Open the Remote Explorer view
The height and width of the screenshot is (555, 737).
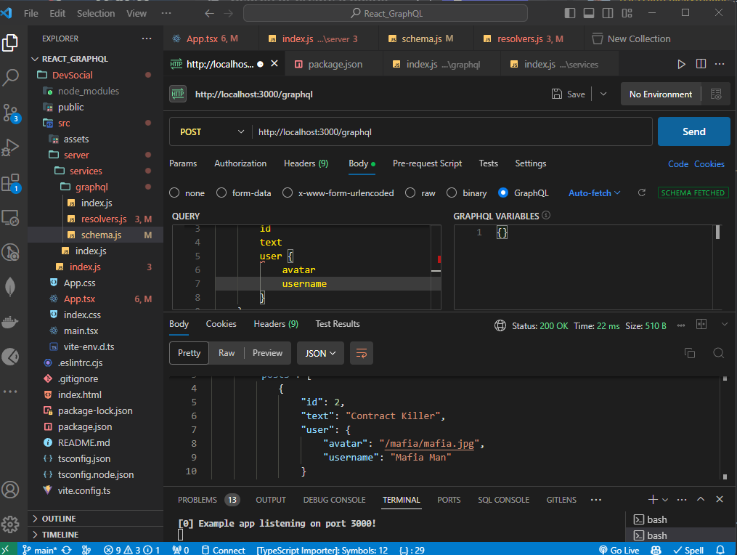(10, 218)
